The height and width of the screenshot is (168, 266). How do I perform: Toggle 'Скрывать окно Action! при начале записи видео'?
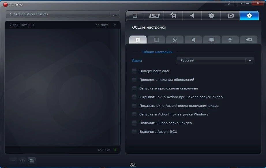134,97
